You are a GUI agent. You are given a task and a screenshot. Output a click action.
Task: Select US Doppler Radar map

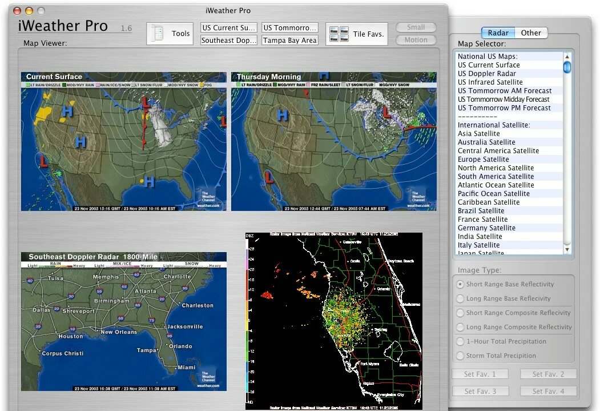pos(509,73)
